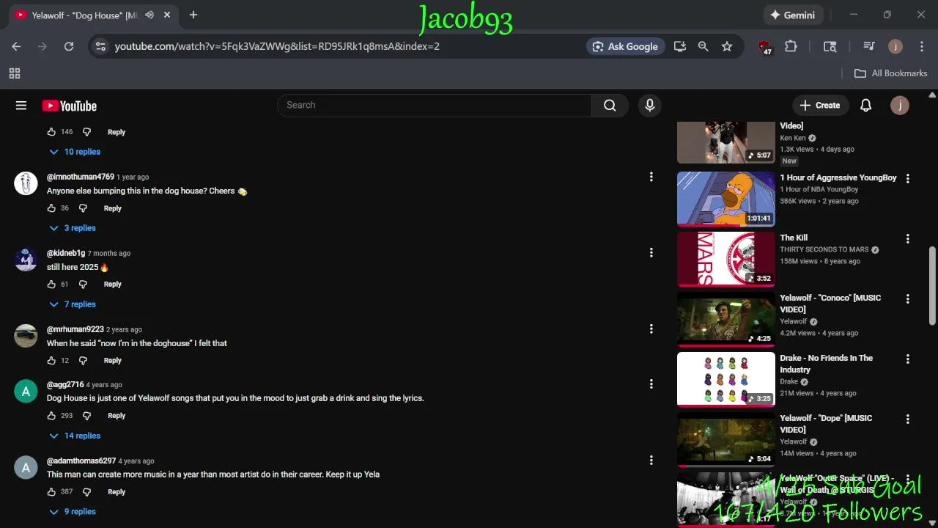The height and width of the screenshot is (528, 938).
Task: Like the comment by @mrhuman9223
Action: pos(51,361)
